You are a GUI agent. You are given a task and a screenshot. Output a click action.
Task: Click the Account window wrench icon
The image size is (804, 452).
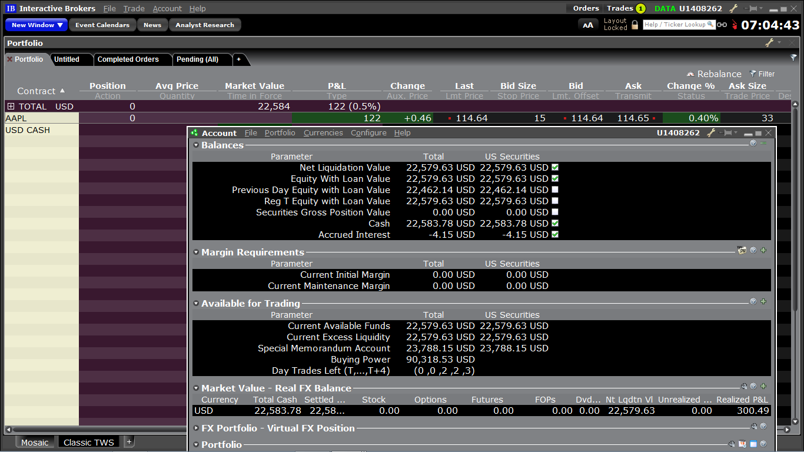(712, 133)
